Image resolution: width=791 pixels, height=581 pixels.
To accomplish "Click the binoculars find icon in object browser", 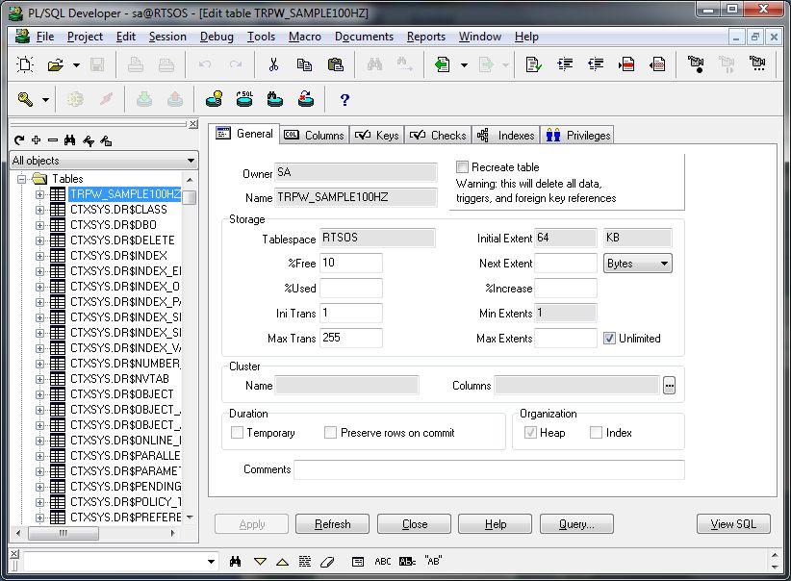I will point(70,140).
